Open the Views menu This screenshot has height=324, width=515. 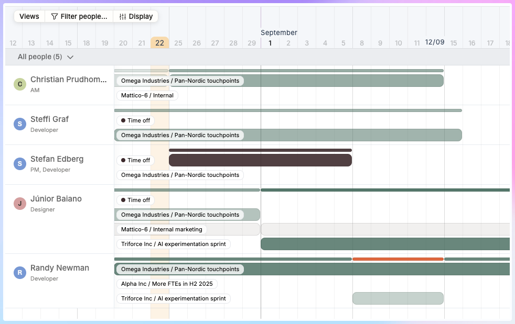(x=29, y=17)
